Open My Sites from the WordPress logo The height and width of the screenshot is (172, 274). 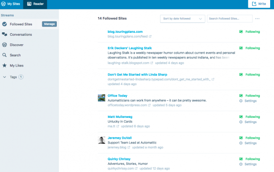pyautogui.click(x=10, y=4)
